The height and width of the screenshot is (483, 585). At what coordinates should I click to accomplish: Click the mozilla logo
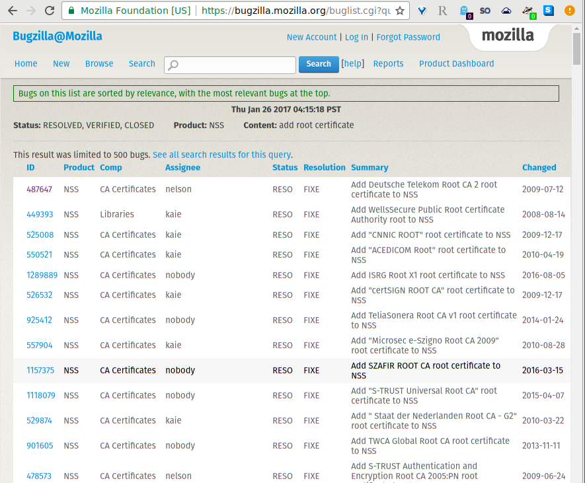click(x=508, y=35)
